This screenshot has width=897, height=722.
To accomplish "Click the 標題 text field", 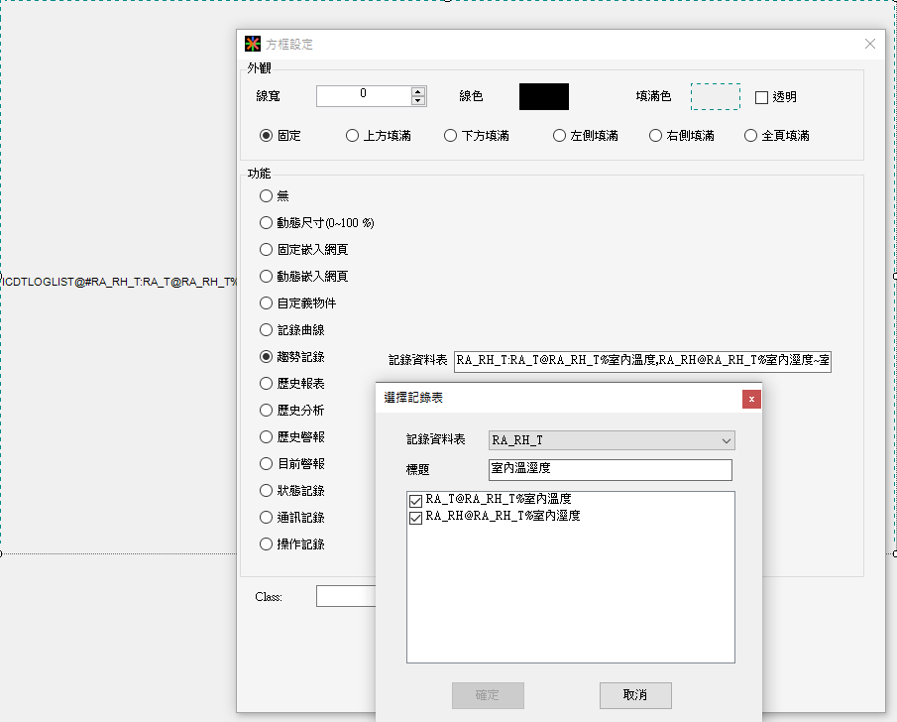I will pyautogui.click(x=610, y=469).
